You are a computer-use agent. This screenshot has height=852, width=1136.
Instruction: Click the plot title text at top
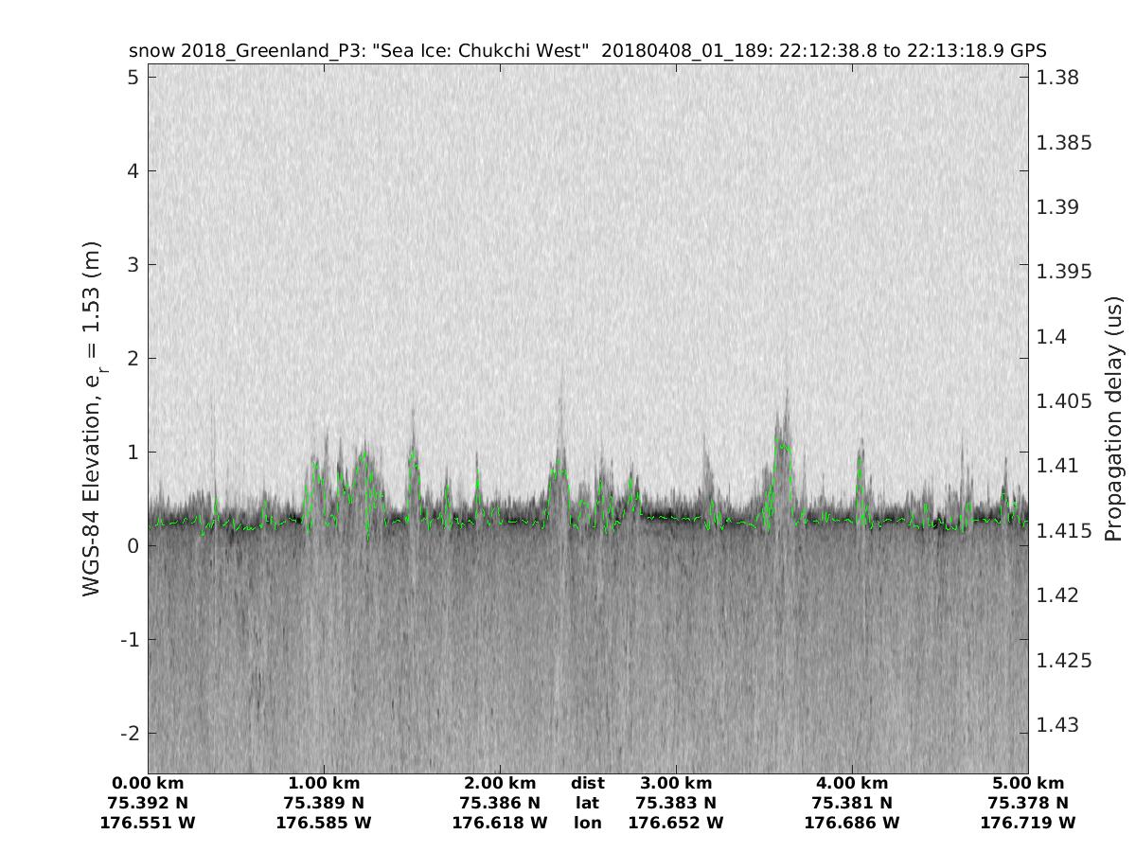pyautogui.click(x=587, y=50)
